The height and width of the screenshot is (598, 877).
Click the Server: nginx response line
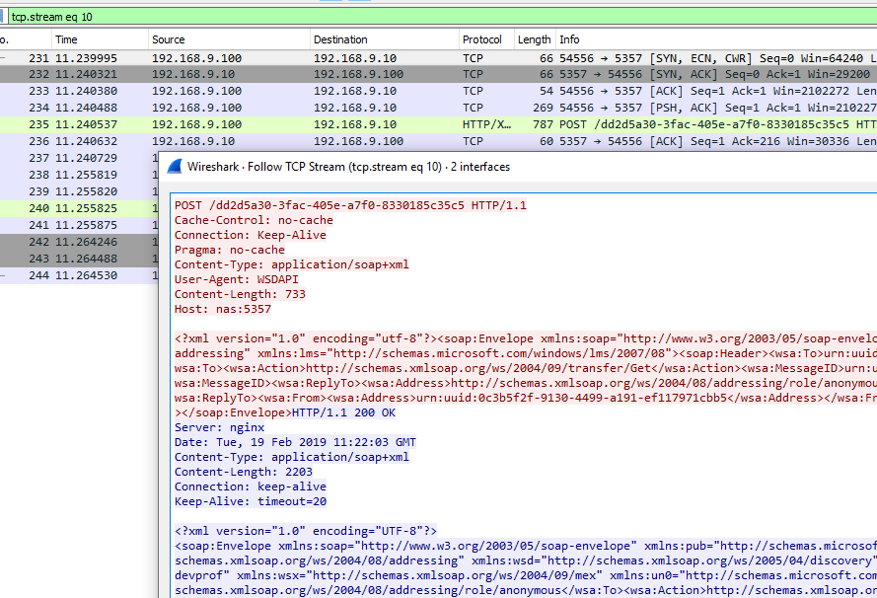tap(219, 428)
